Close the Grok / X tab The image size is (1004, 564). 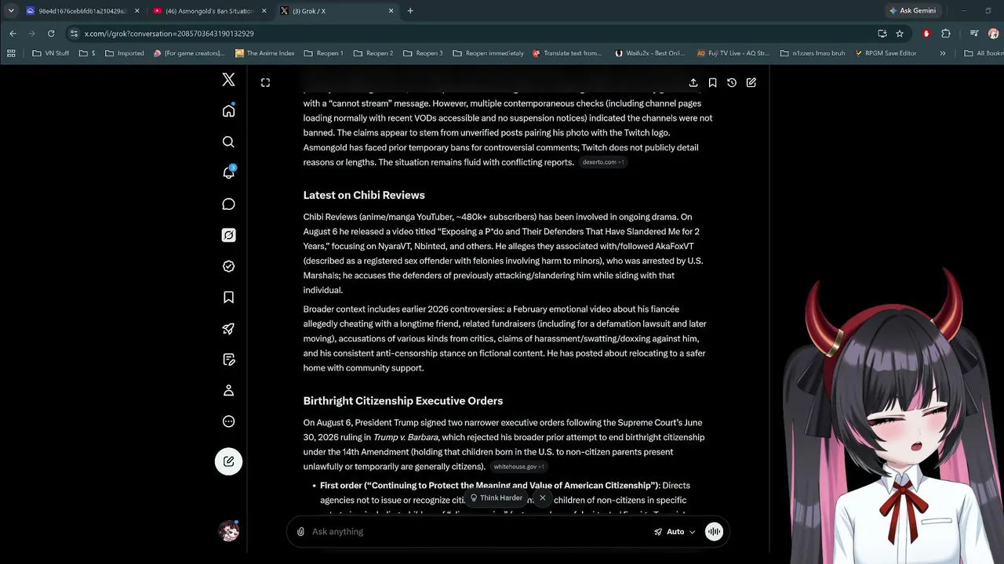coord(391,11)
